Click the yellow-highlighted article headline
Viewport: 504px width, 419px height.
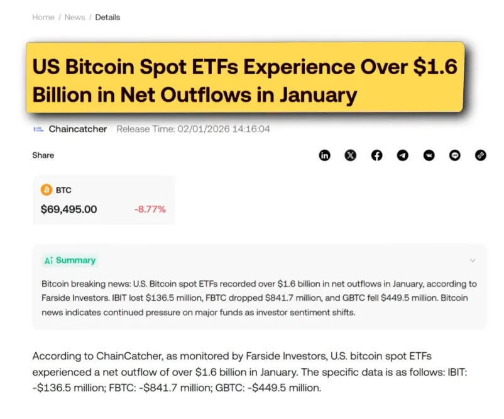[245, 81]
